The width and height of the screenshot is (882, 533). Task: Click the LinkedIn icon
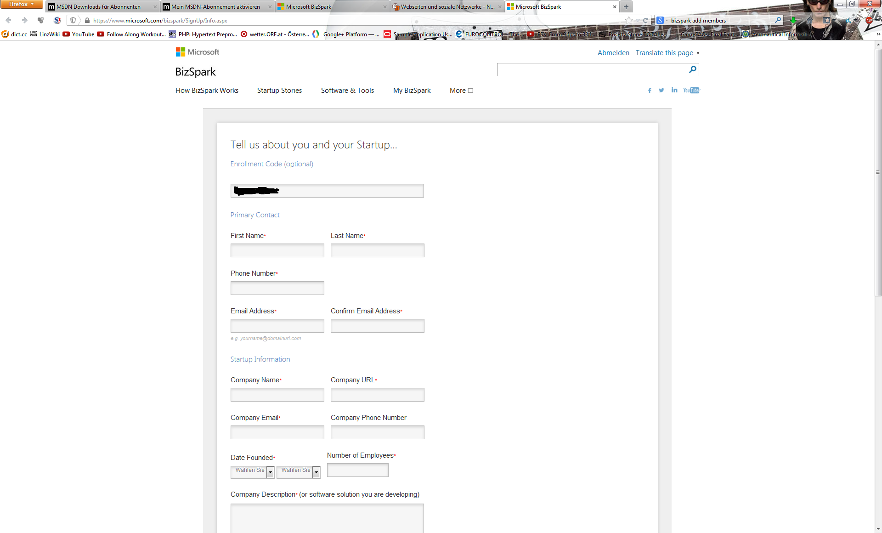click(674, 90)
